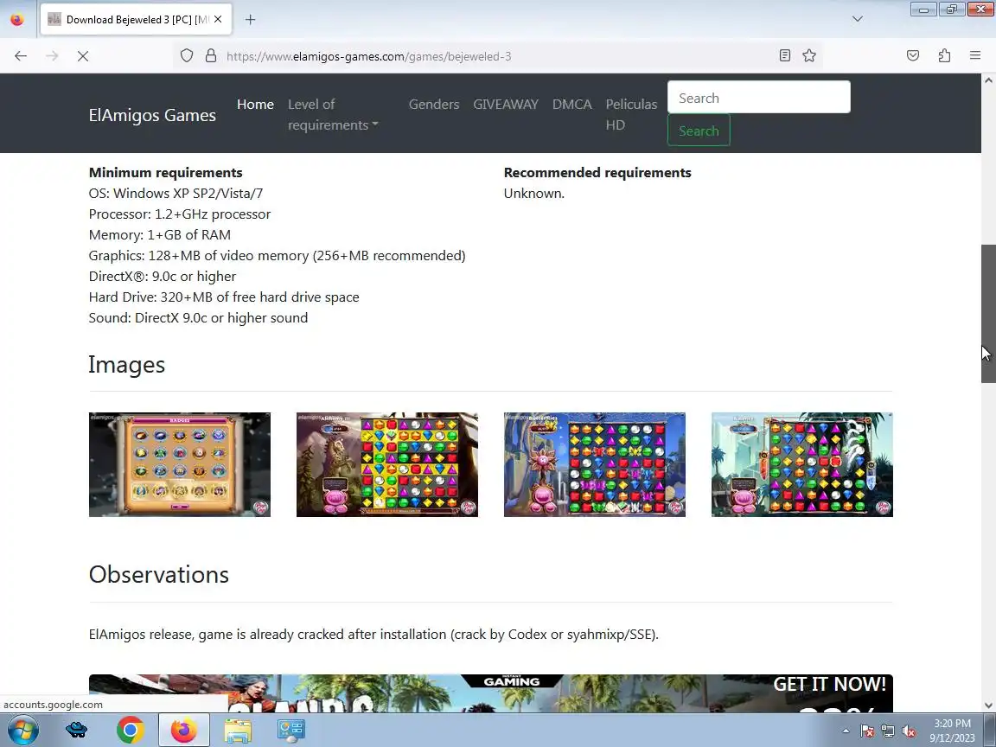Image resolution: width=996 pixels, height=747 pixels.
Task: Open the clock showing 3:20 PM
Action: (952, 731)
